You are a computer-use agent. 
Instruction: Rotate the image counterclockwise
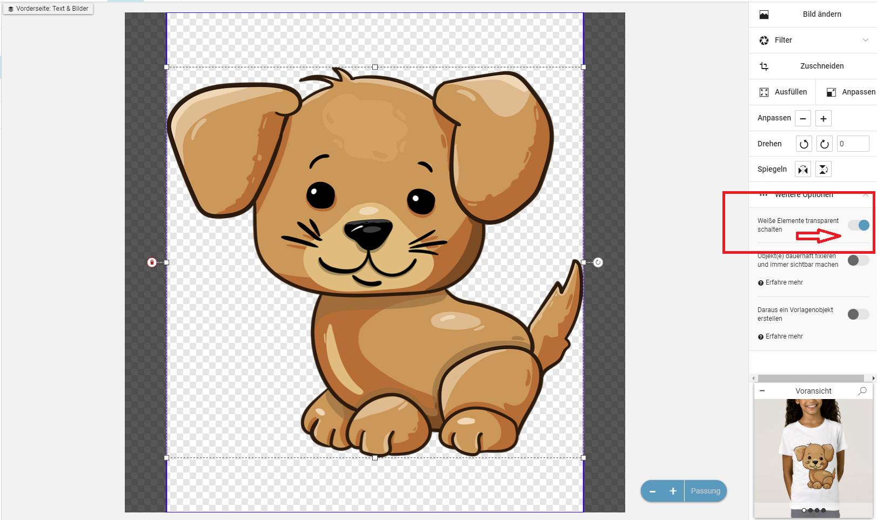pyautogui.click(x=804, y=144)
